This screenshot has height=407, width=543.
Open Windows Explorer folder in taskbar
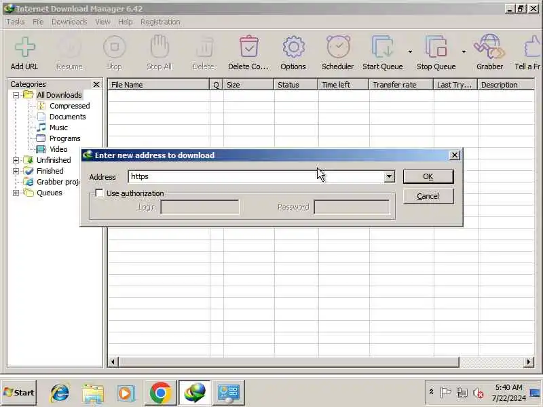(x=93, y=393)
